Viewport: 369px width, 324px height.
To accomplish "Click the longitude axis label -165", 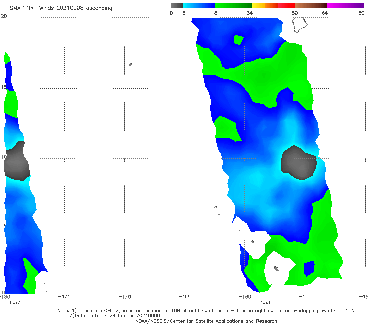I will 184,297.
